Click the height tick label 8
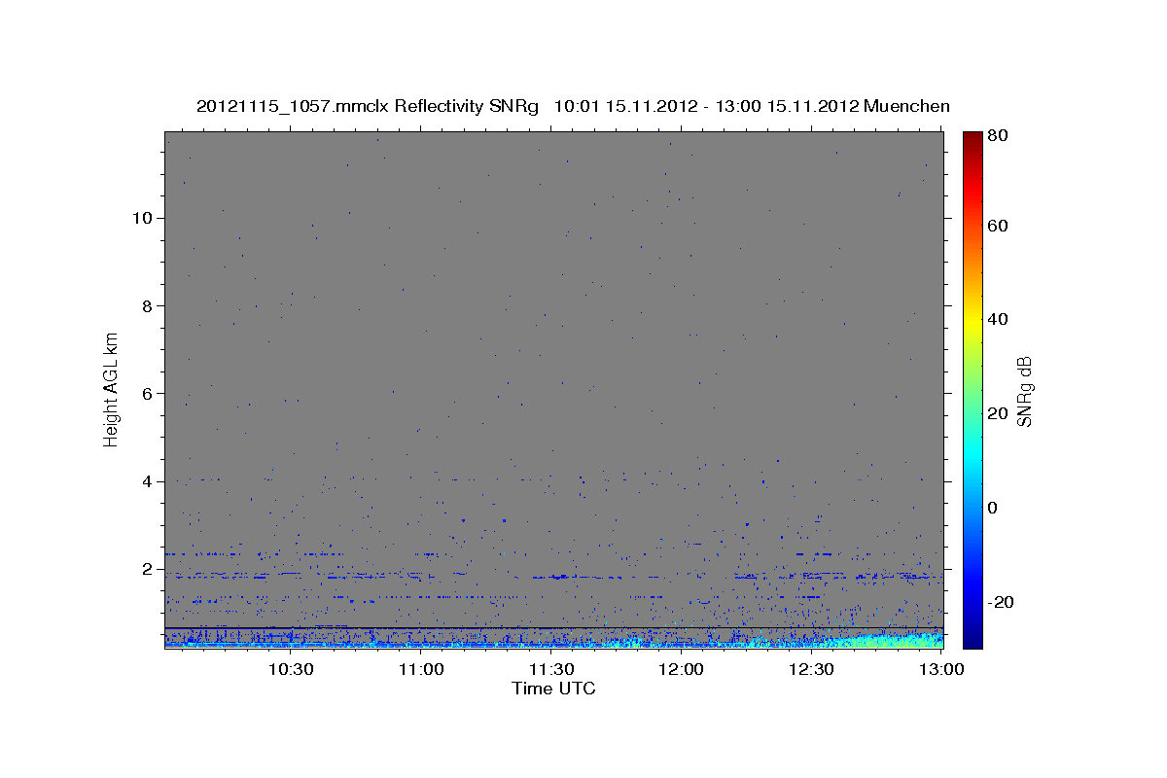Viewport: 1167px width, 778px height. point(147,305)
